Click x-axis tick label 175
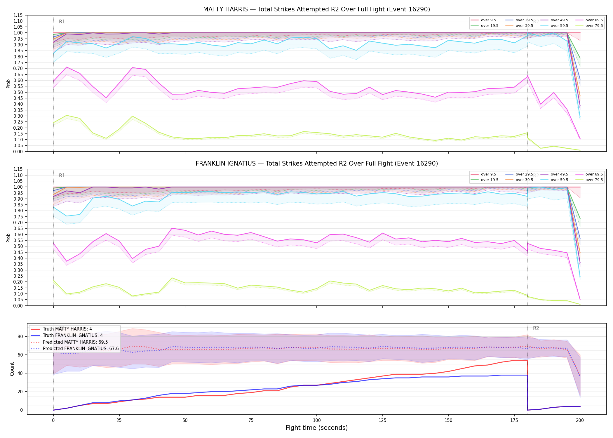 514,420
